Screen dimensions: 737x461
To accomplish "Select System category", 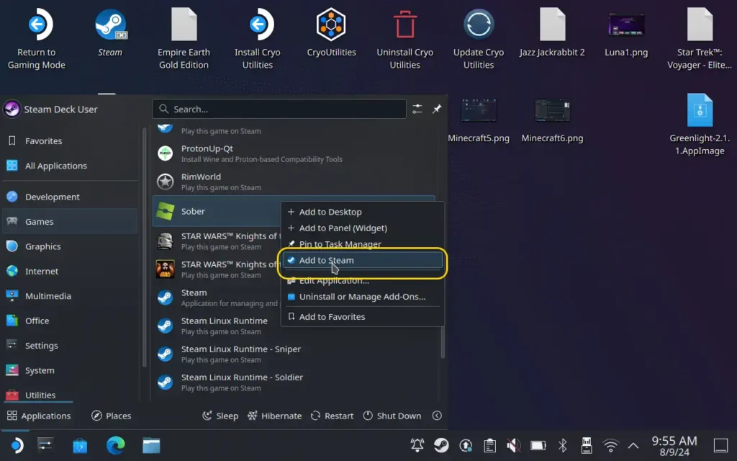I will pos(70,370).
